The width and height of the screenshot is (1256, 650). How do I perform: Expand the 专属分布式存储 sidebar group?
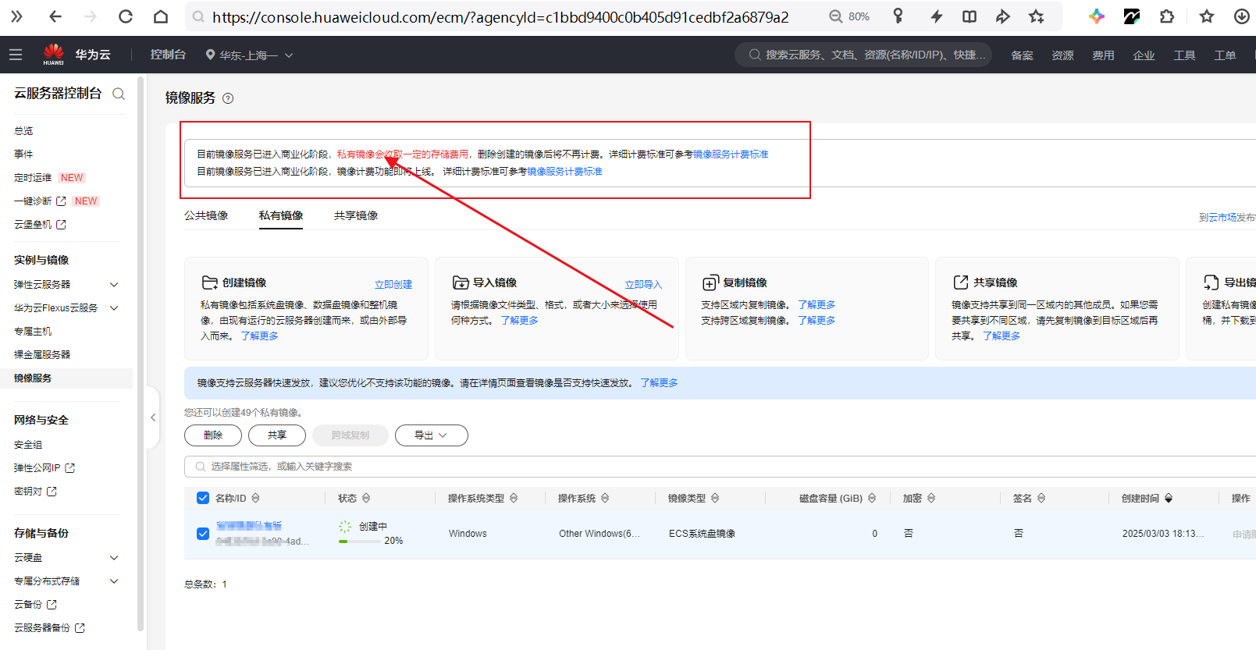(x=114, y=581)
